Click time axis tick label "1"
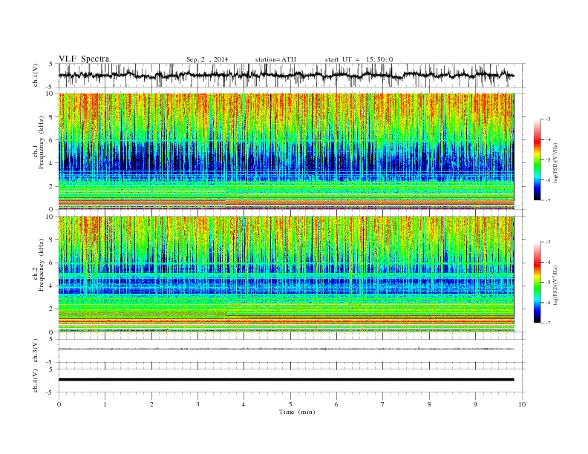The height and width of the screenshot is (454, 588). click(x=105, y=404)
